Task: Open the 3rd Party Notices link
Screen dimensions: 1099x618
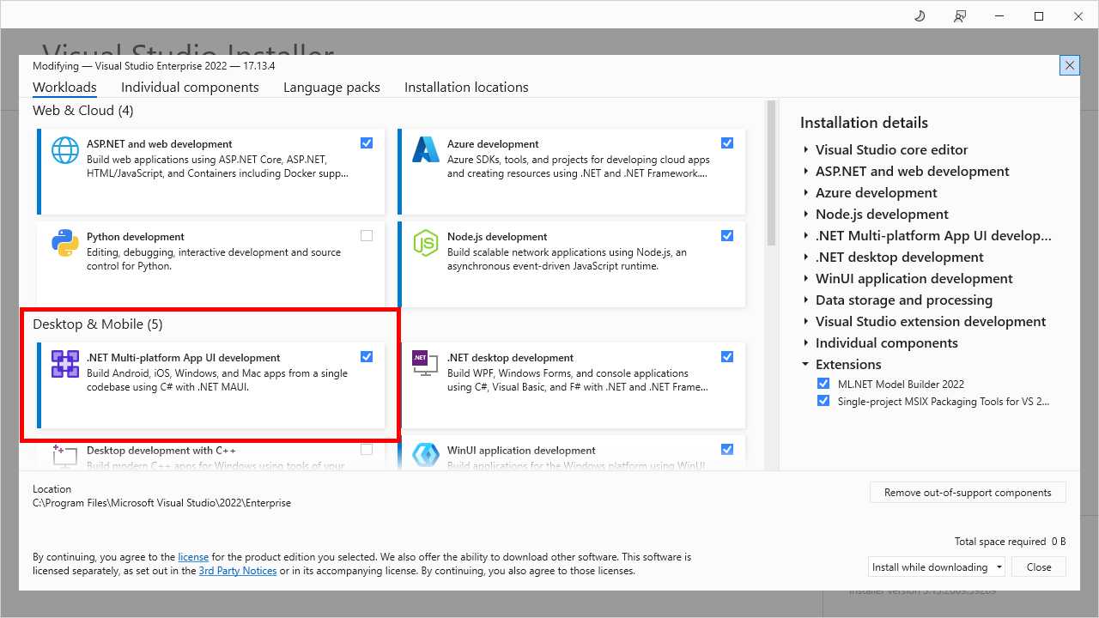Action: 238,571
